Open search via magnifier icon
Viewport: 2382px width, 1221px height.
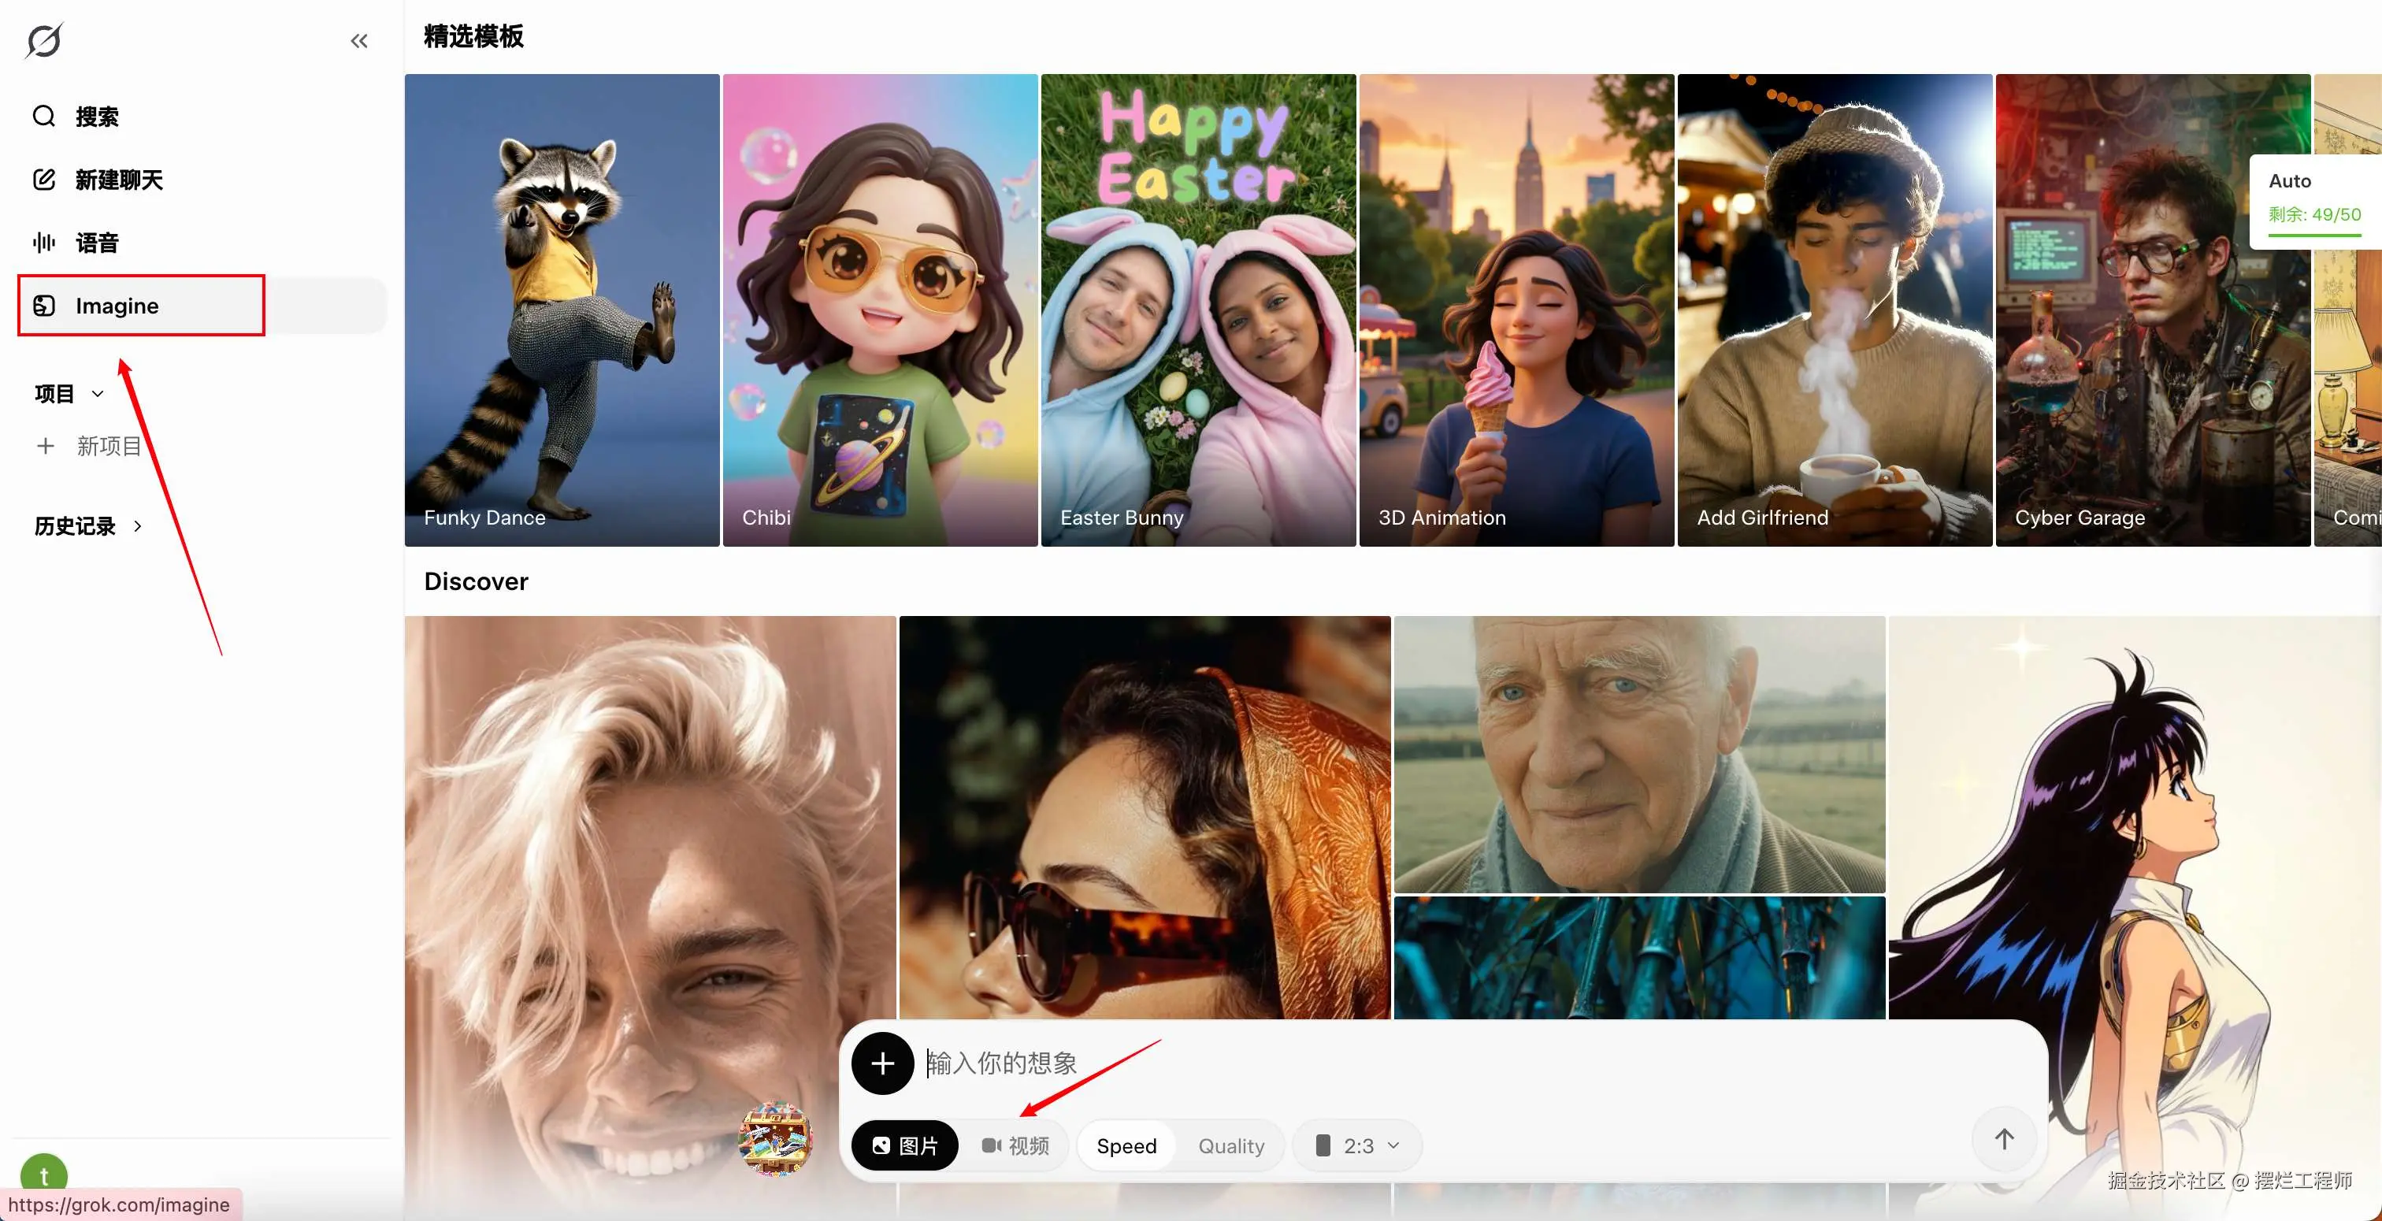click(43, 117)
